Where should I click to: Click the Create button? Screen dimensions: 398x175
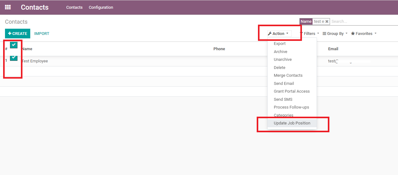17,34
